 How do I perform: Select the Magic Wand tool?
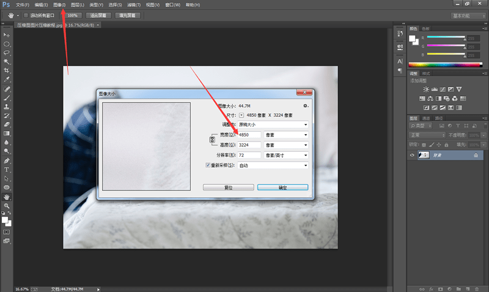(7, 62)
